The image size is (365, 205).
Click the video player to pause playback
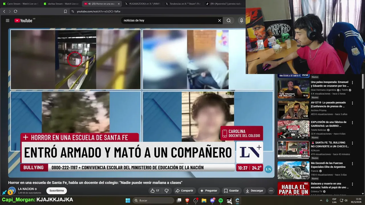(141, 102)
